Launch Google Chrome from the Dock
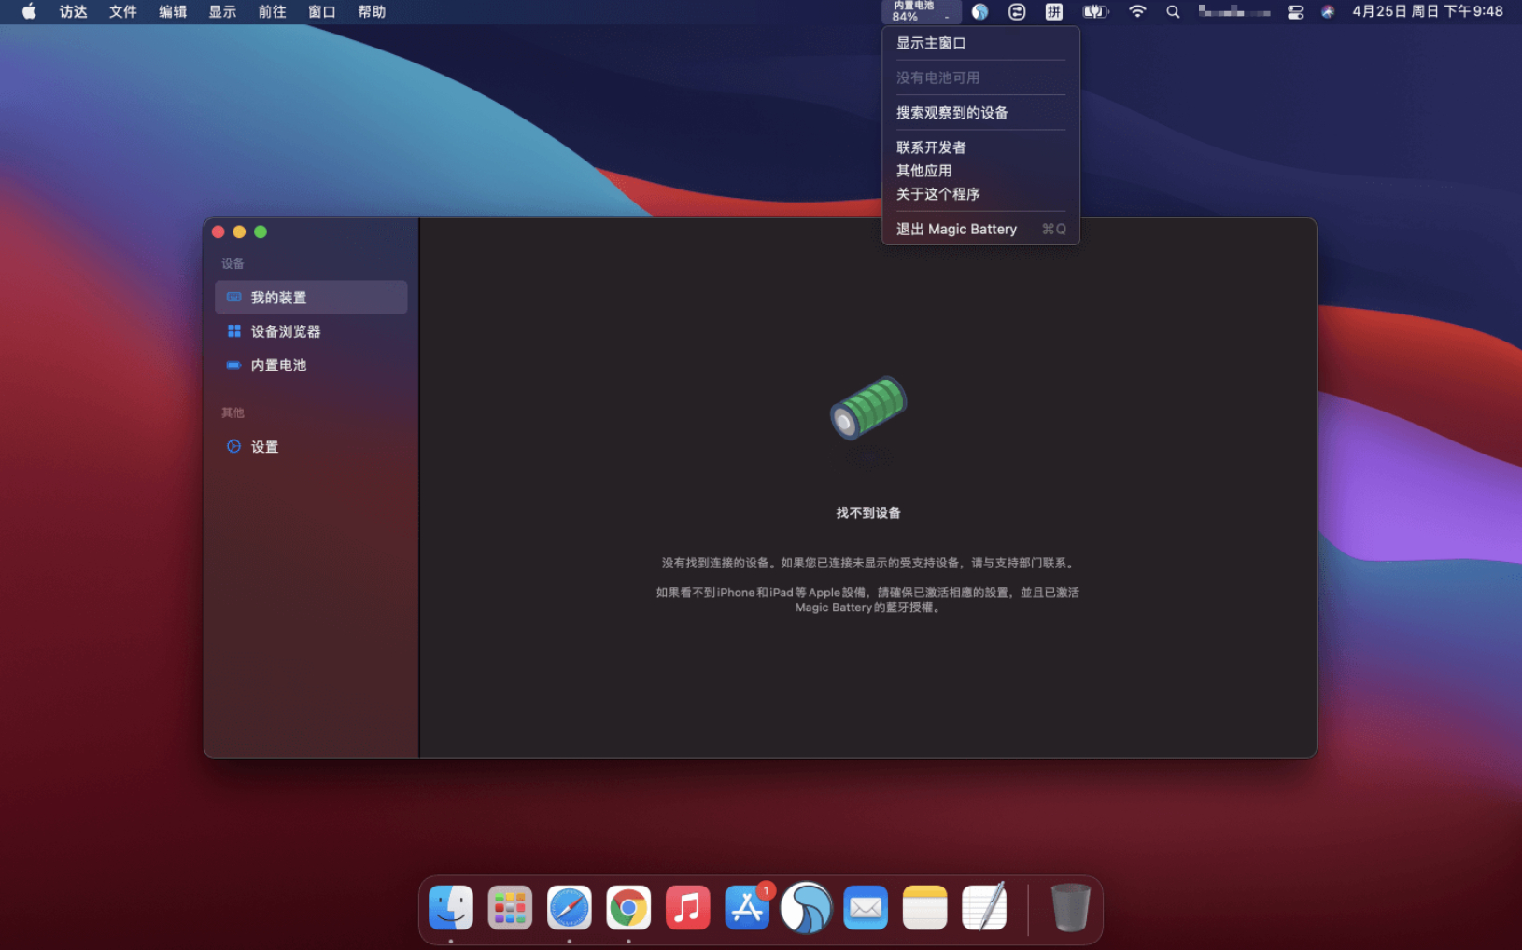Image resolution: width=1522 pixels, height=950 pixels. click(x=628, y=908)
